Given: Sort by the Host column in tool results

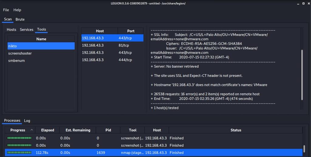Looking at the screenshot, I should (100, 31).
